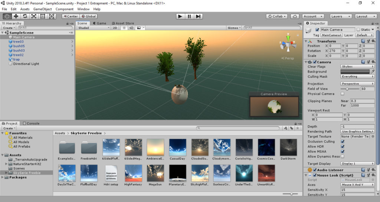Toggle Center pivot mode button
The height and width of the screenshot is (202, 380).
point(71,16)
